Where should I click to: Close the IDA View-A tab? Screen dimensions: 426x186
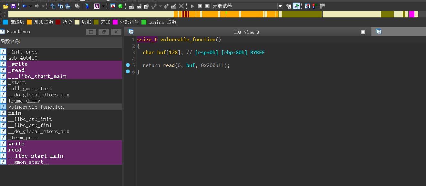coord(363,32)
